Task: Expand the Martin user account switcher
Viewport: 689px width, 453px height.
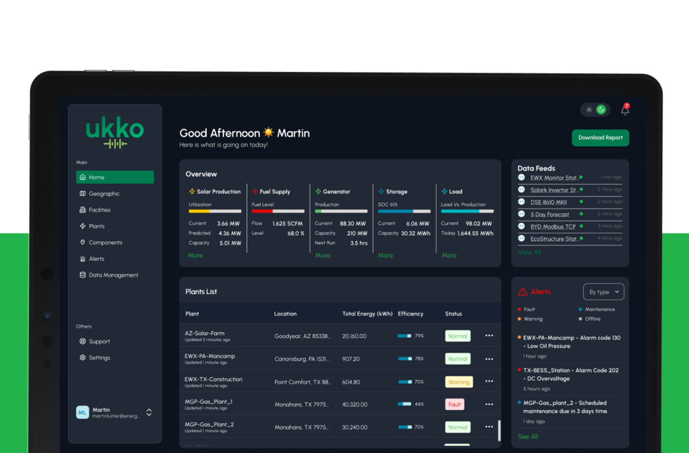Action: point(149,413)
